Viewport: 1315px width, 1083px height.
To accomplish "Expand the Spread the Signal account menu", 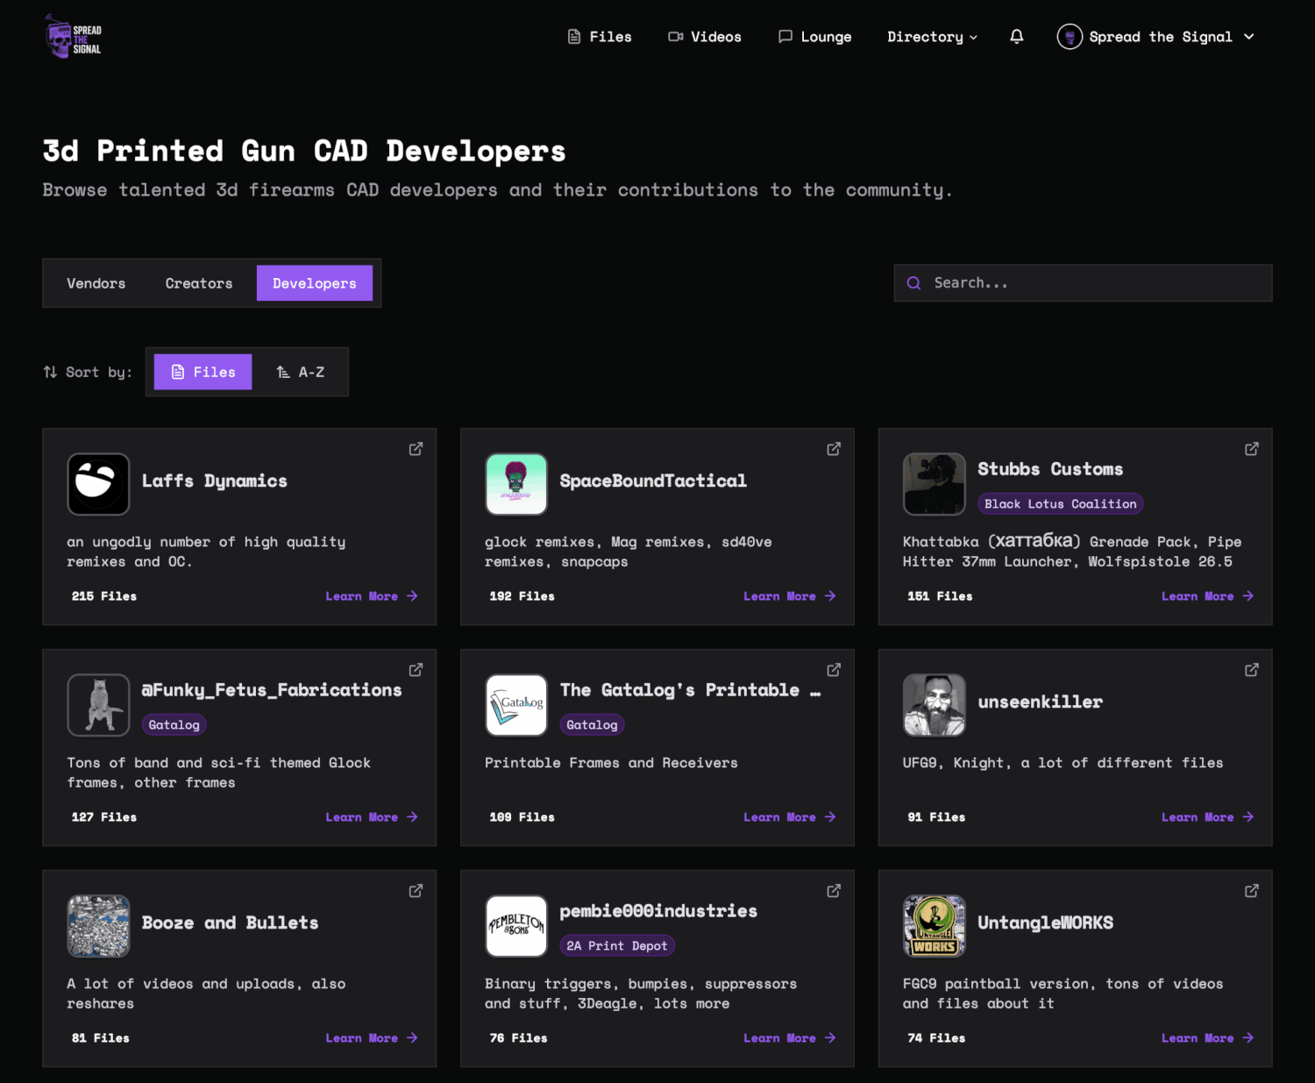I will (1156, 37).
